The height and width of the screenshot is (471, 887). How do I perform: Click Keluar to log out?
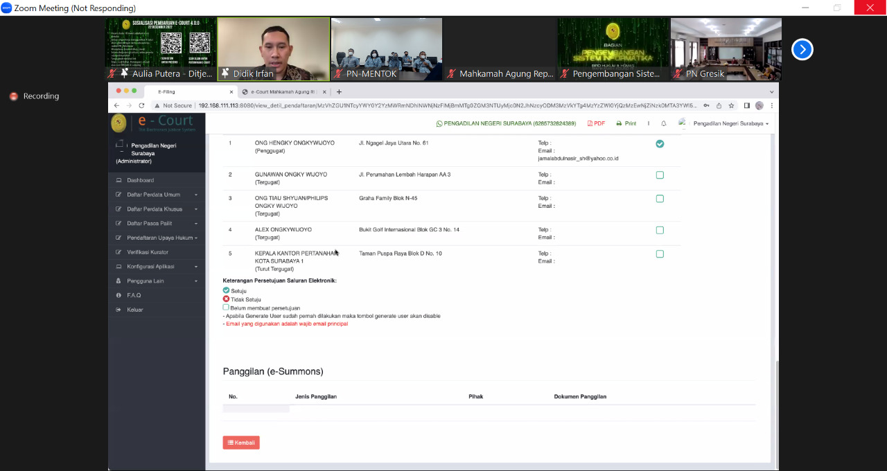(134, 310)
